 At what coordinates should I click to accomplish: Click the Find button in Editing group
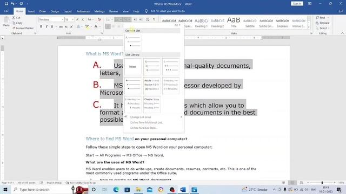pos(321,18)
